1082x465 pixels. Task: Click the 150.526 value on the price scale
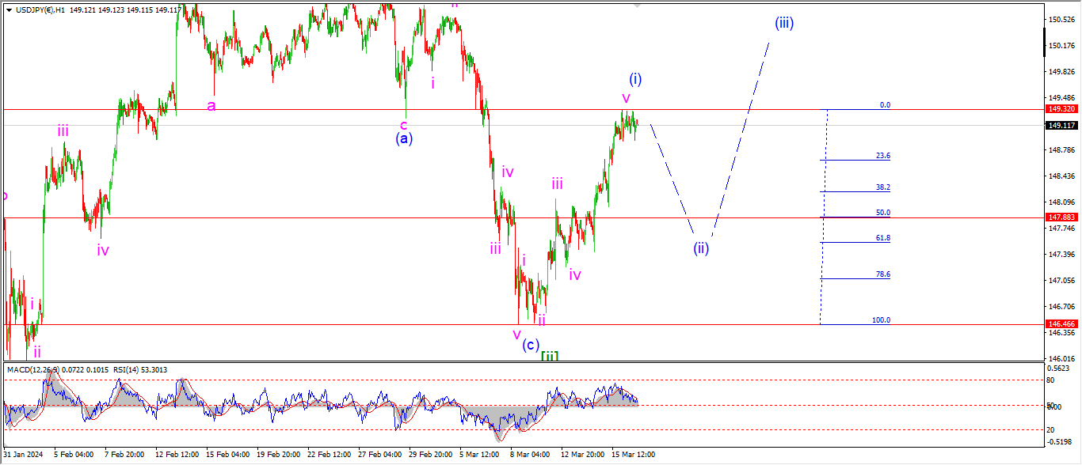1059,19
